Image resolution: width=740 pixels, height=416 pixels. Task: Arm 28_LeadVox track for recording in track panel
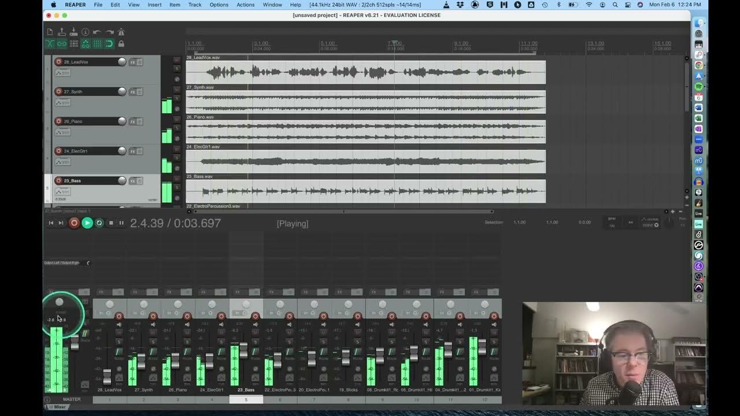pos(58,62)
